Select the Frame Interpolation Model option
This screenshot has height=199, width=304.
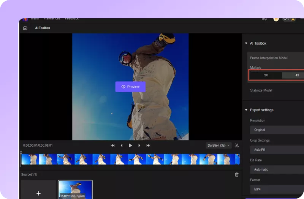pyautogui.click(x=269, y=58)
